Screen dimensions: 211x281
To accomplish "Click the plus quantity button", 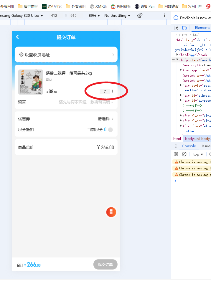I will pyautogui.click(x=112, y=91).
